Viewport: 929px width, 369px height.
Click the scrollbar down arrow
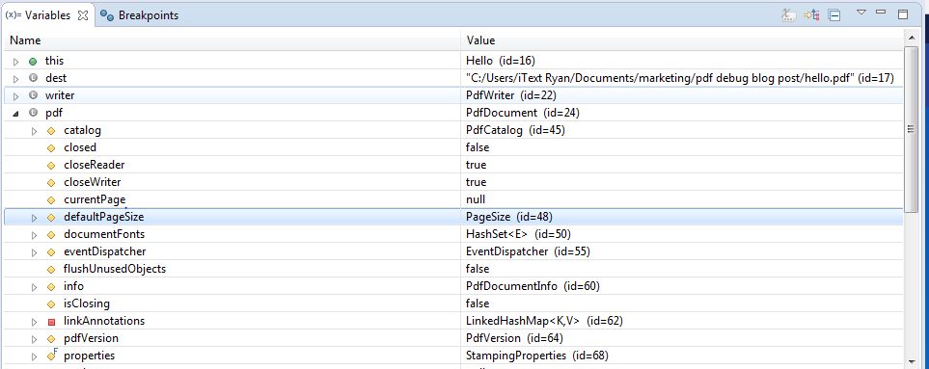[x=912, y=361]
